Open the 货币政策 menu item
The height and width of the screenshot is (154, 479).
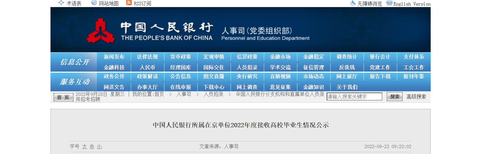click(x=180, y=57)
